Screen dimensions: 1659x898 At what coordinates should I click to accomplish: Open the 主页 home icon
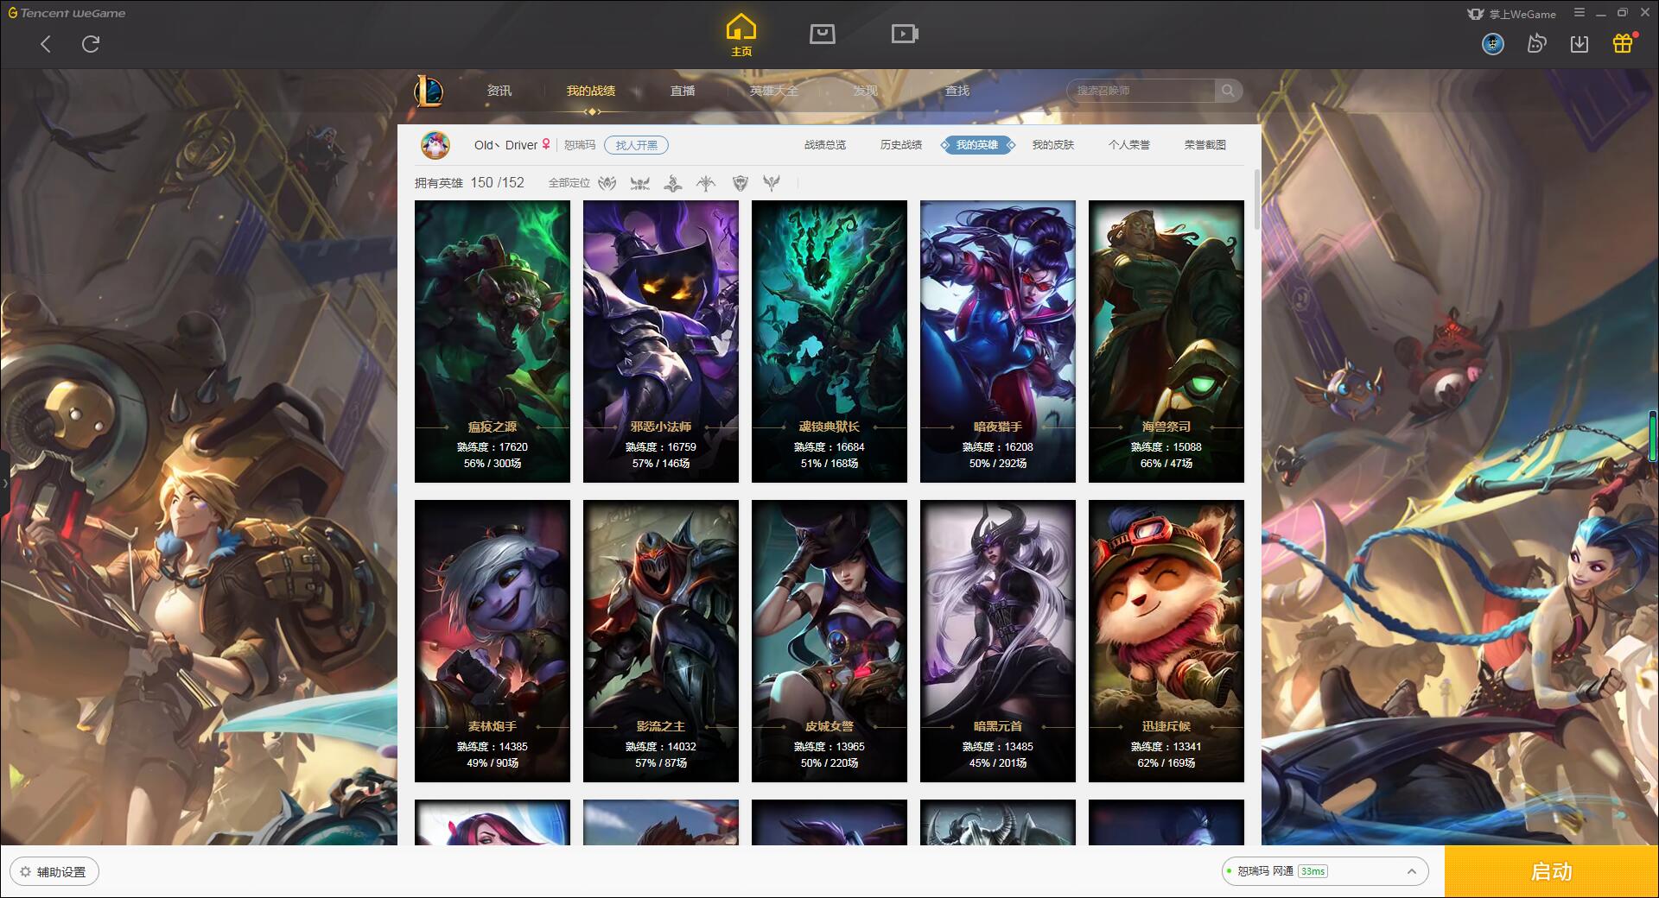741,35
